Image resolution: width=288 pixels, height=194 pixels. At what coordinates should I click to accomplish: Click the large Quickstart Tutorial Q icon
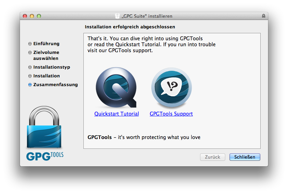pyautogui.click(x=116, y=87)
